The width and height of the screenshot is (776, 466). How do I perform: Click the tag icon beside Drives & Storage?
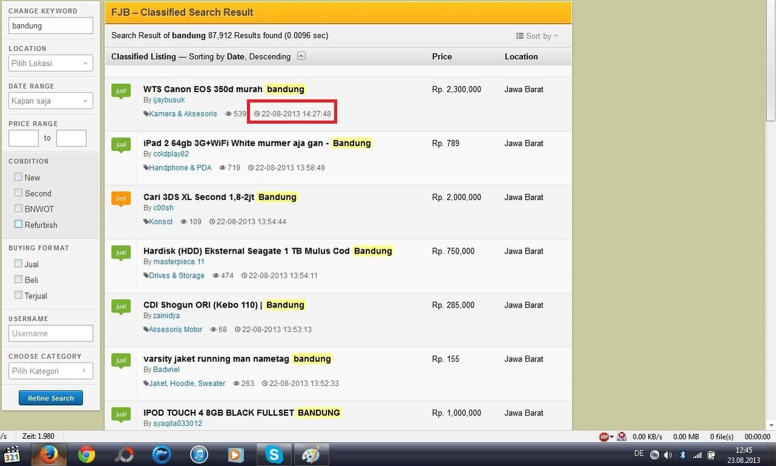pyautogui.click(x=146, y=275)
